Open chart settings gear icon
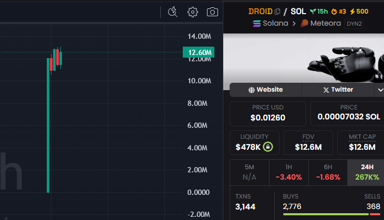Image resolution: width=384 pixels, height=220 pixels. coord(193,12)
